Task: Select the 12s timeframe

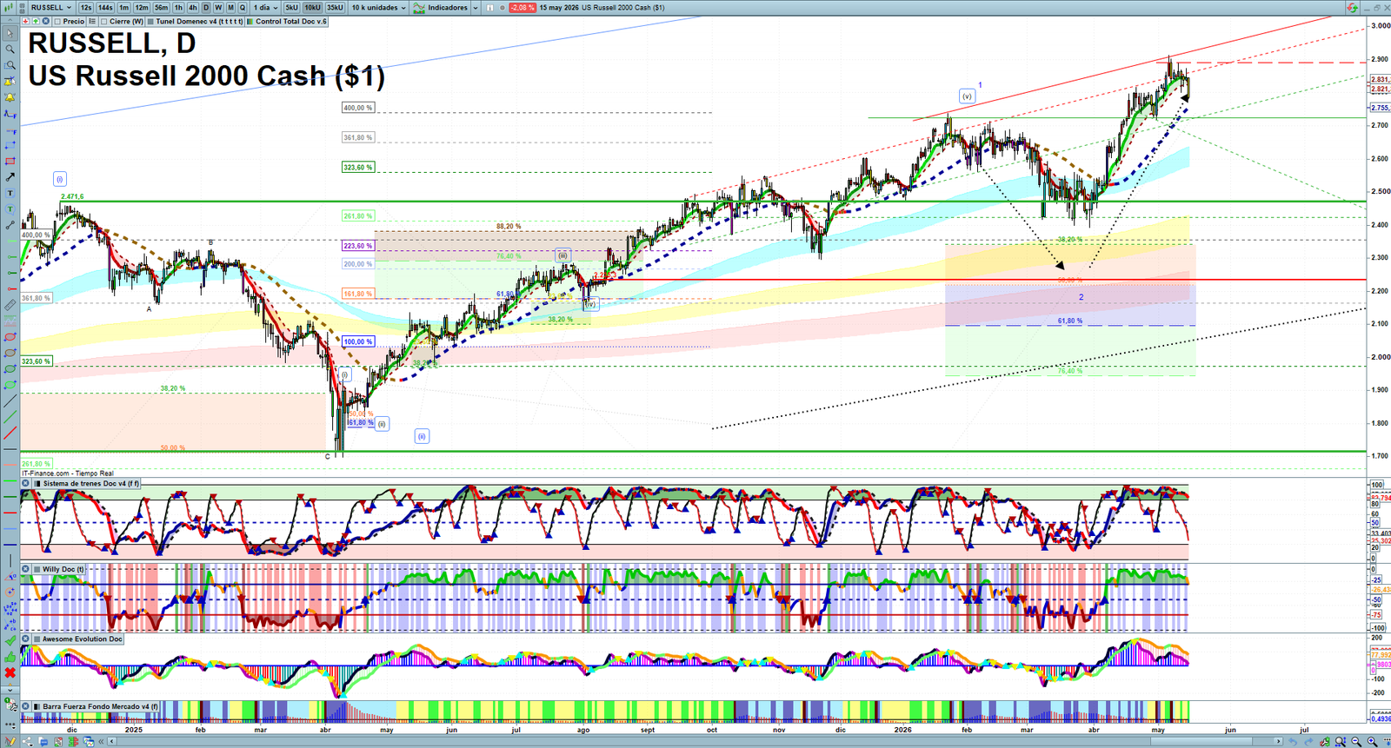Action: click(86, 8)
